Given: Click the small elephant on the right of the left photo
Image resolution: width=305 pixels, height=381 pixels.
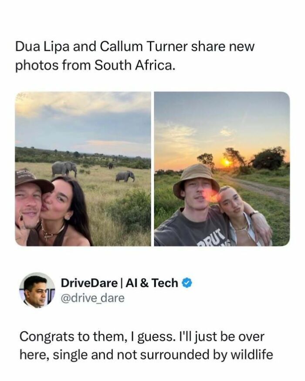Looking at the screenshot, I should [x=125, y=176].
